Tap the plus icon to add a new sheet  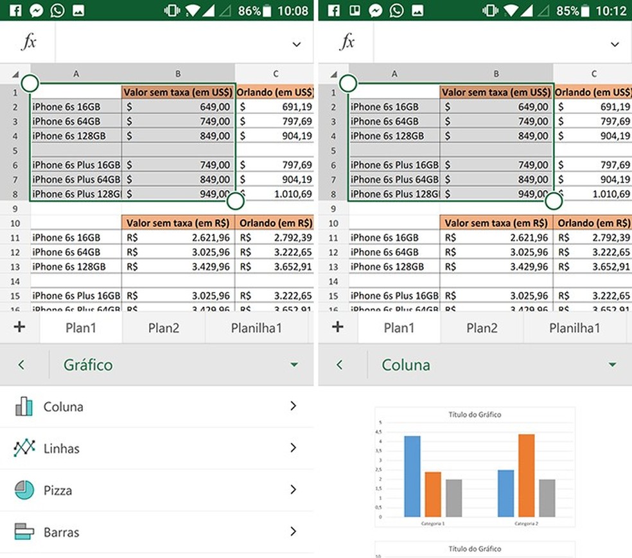(x=19, y=328)
